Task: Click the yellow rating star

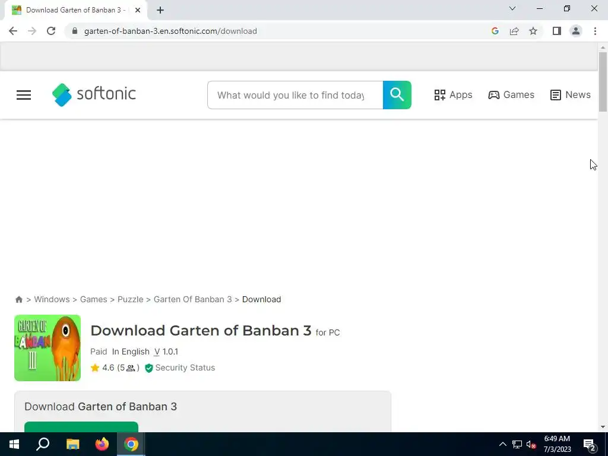Action: [x=95, y=368]
